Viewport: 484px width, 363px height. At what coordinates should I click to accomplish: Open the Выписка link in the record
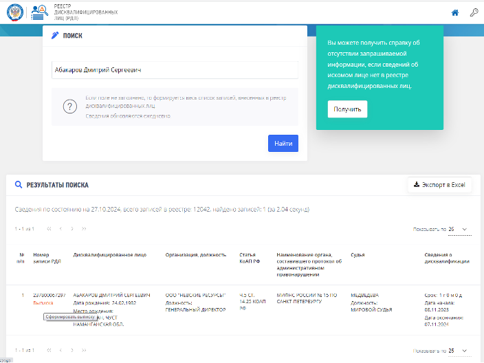43,302
